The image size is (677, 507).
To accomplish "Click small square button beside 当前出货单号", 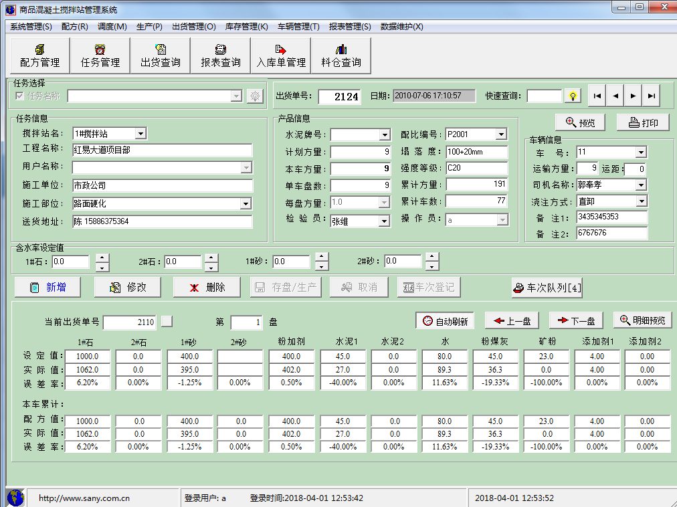I will tap(167, 321).
